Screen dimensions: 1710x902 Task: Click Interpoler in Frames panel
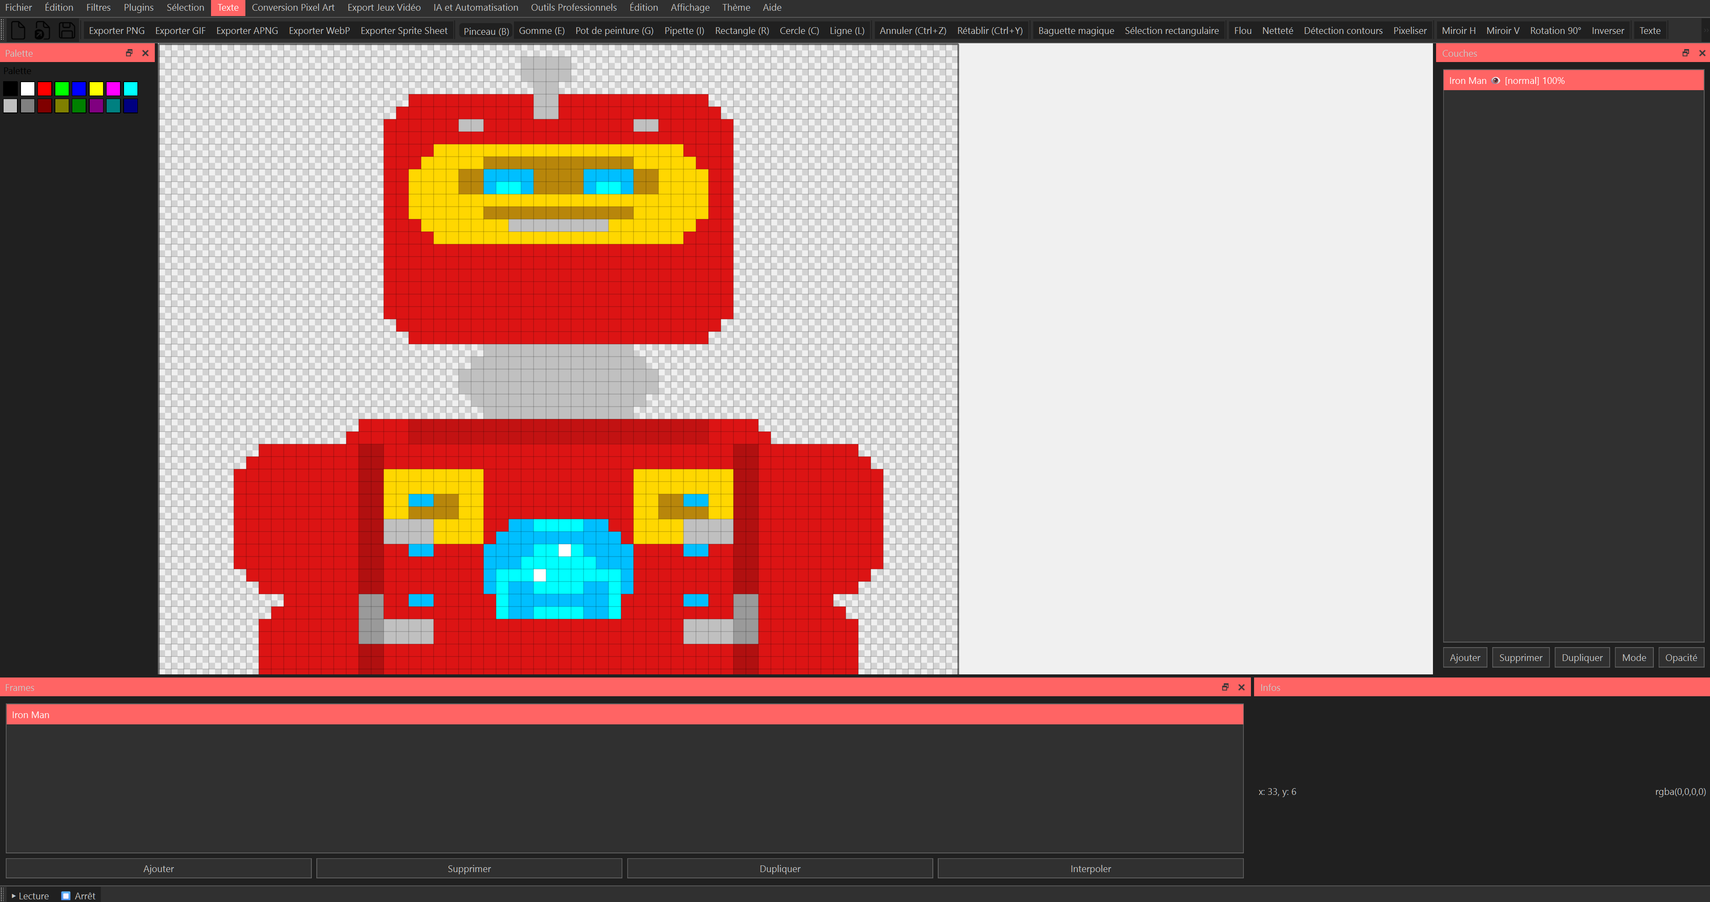tap(1090, 868)
